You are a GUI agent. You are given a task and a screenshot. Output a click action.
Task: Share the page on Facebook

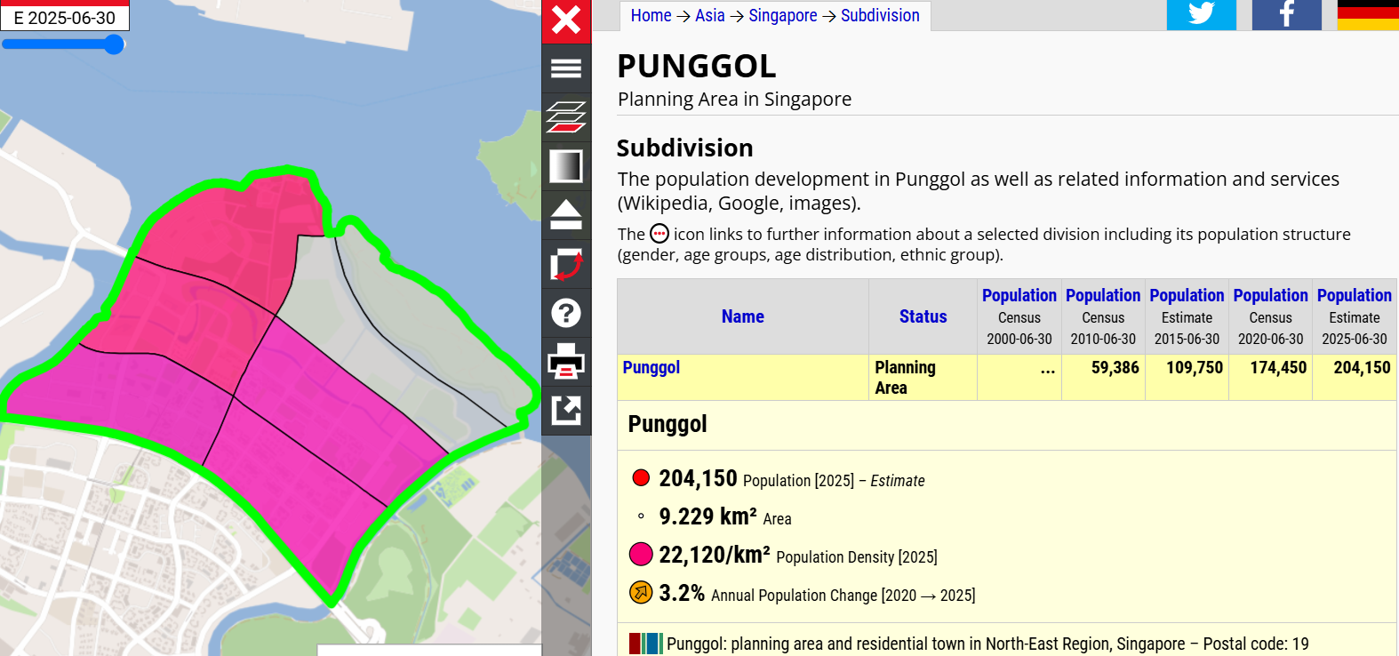point(1286,14)
